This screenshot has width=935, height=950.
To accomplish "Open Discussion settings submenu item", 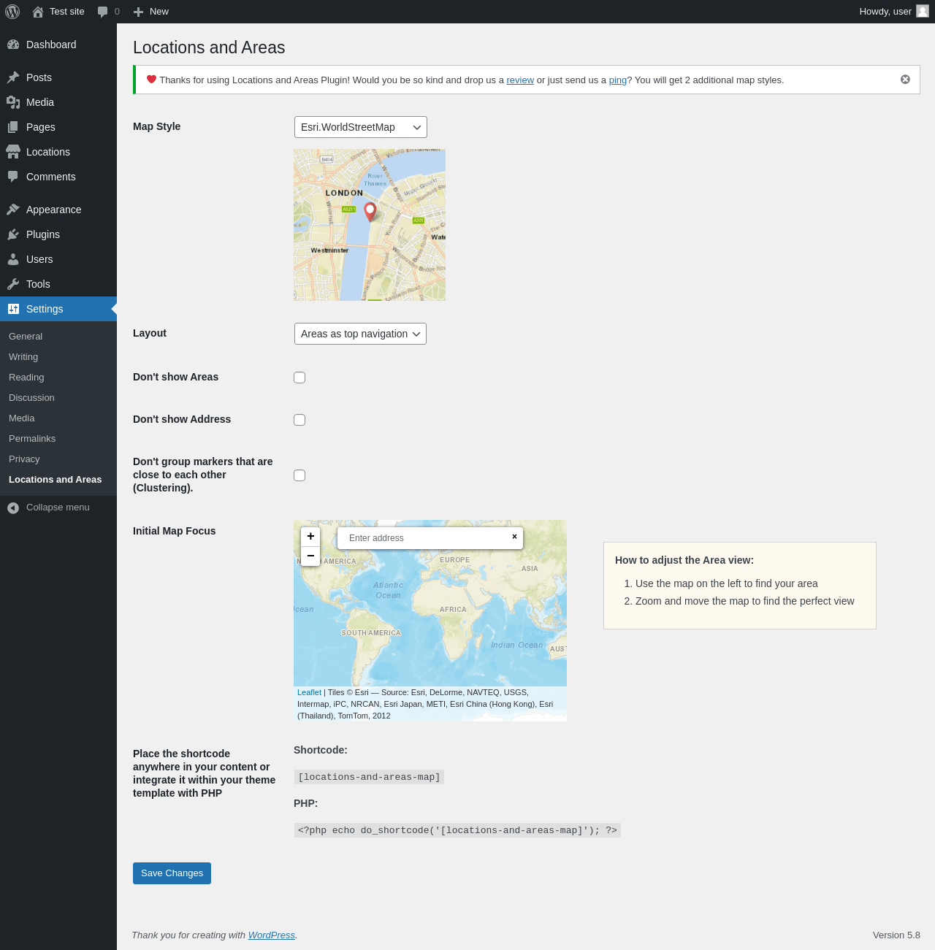I will tap(31, 398).
